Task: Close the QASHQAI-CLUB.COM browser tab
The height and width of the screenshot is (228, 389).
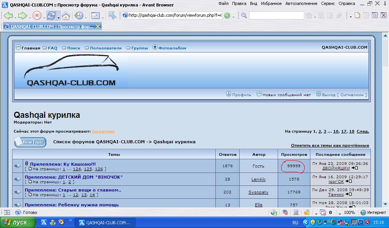Action: click(x=98, y=27)
